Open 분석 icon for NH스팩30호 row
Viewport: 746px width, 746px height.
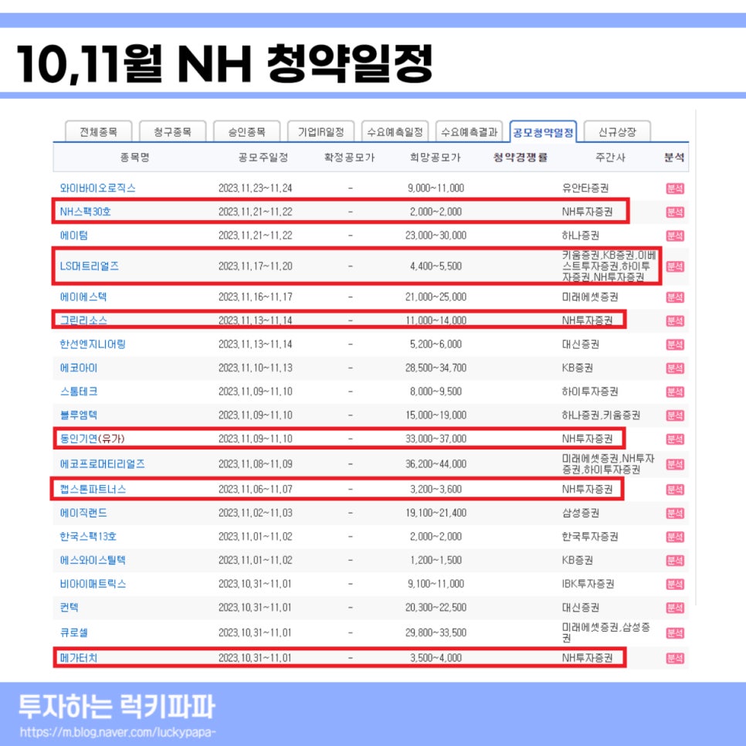click(675, 212)
